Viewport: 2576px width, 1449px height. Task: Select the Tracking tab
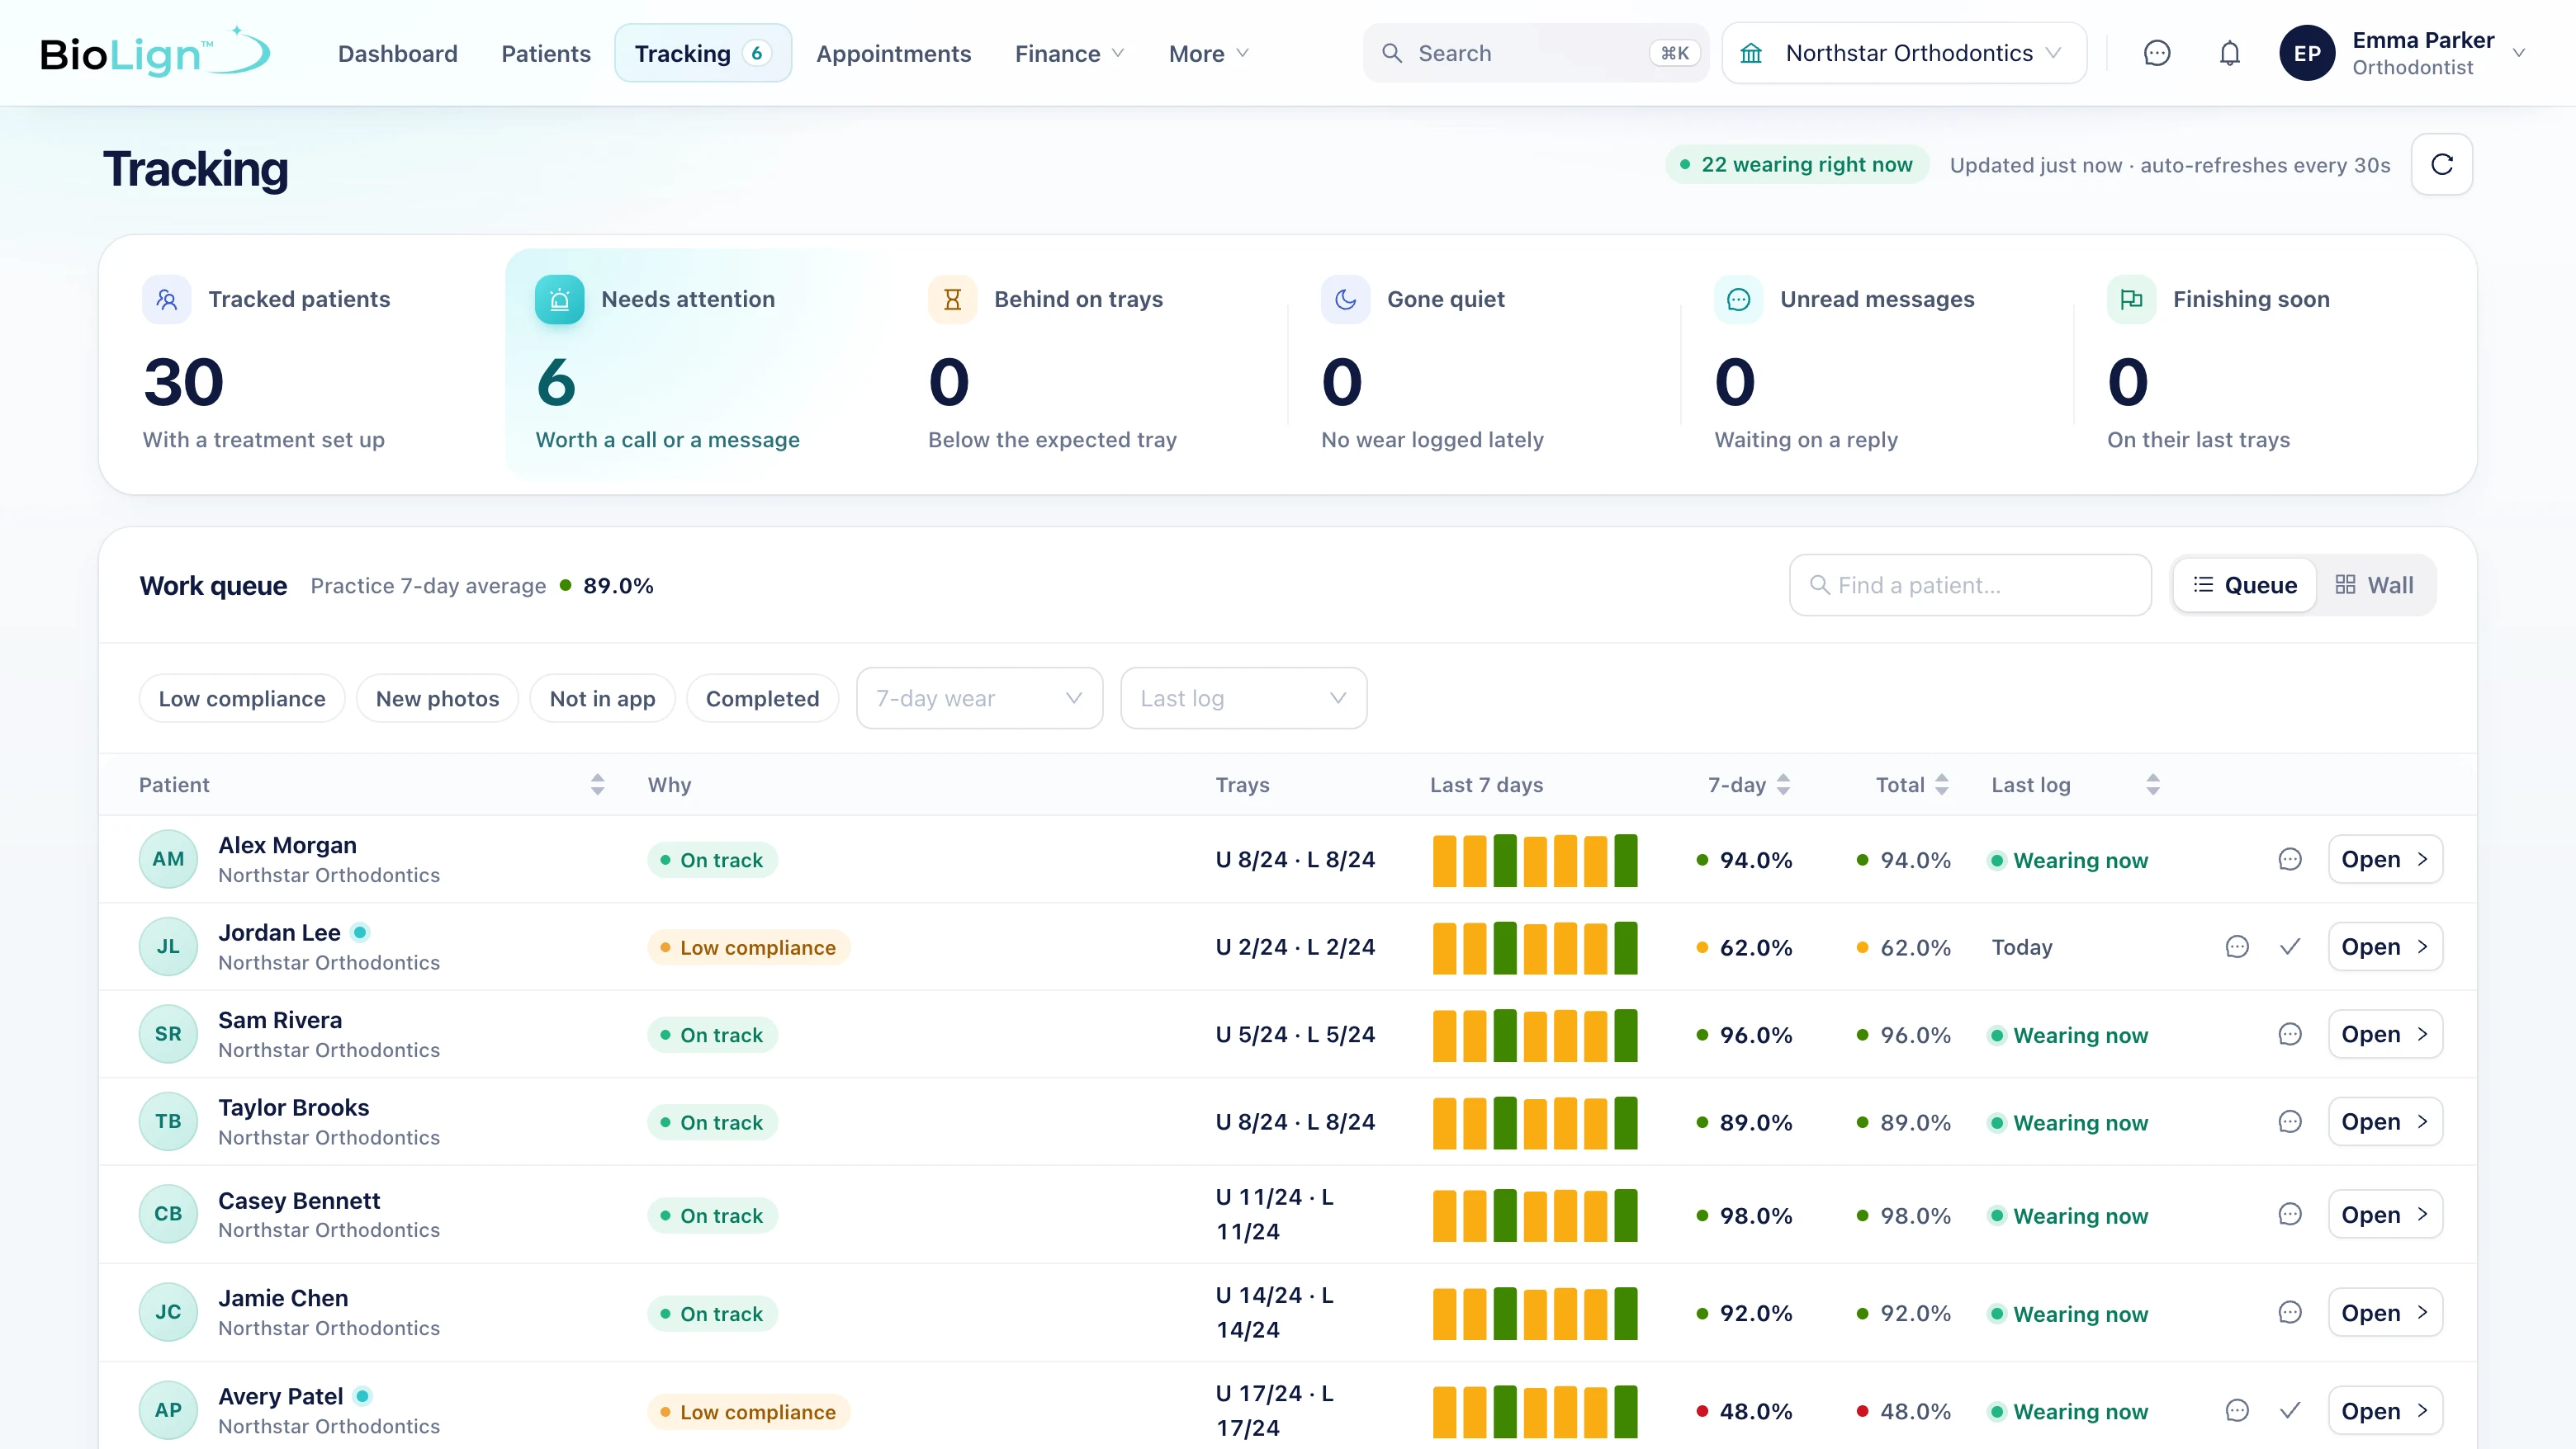point(703,53)
